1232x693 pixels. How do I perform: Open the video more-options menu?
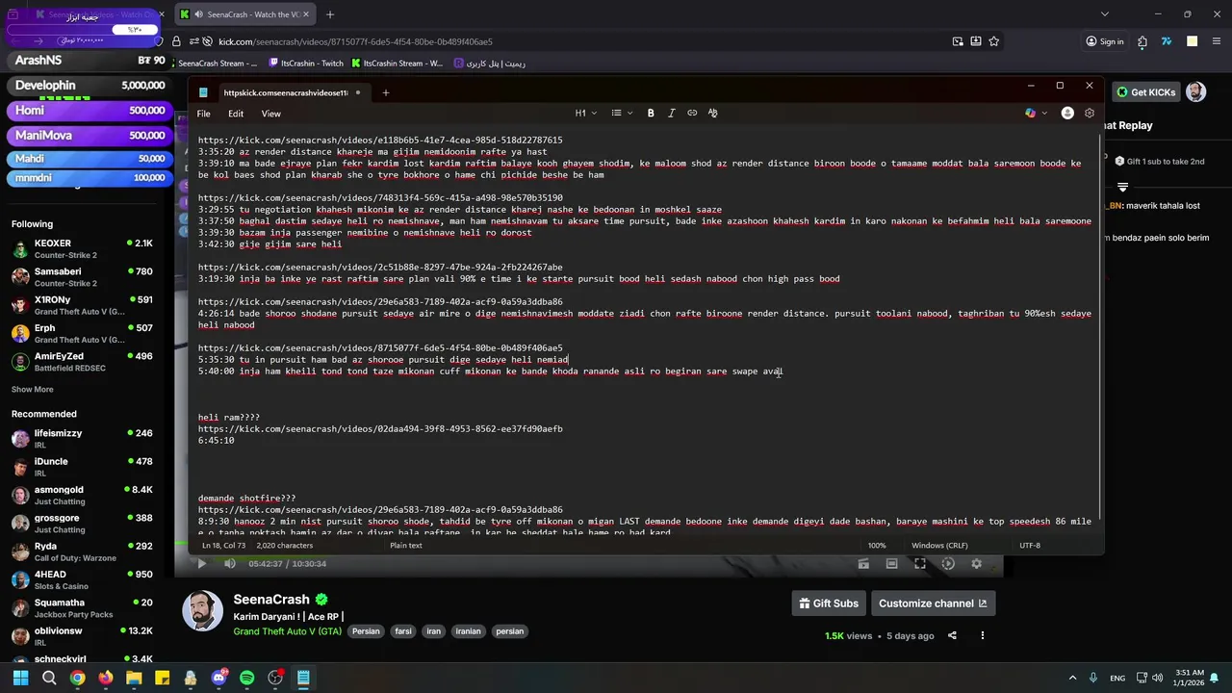point(983,635)
